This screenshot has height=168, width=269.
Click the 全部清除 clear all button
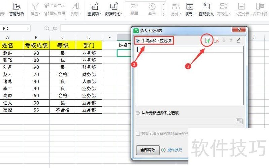[148, 150]
